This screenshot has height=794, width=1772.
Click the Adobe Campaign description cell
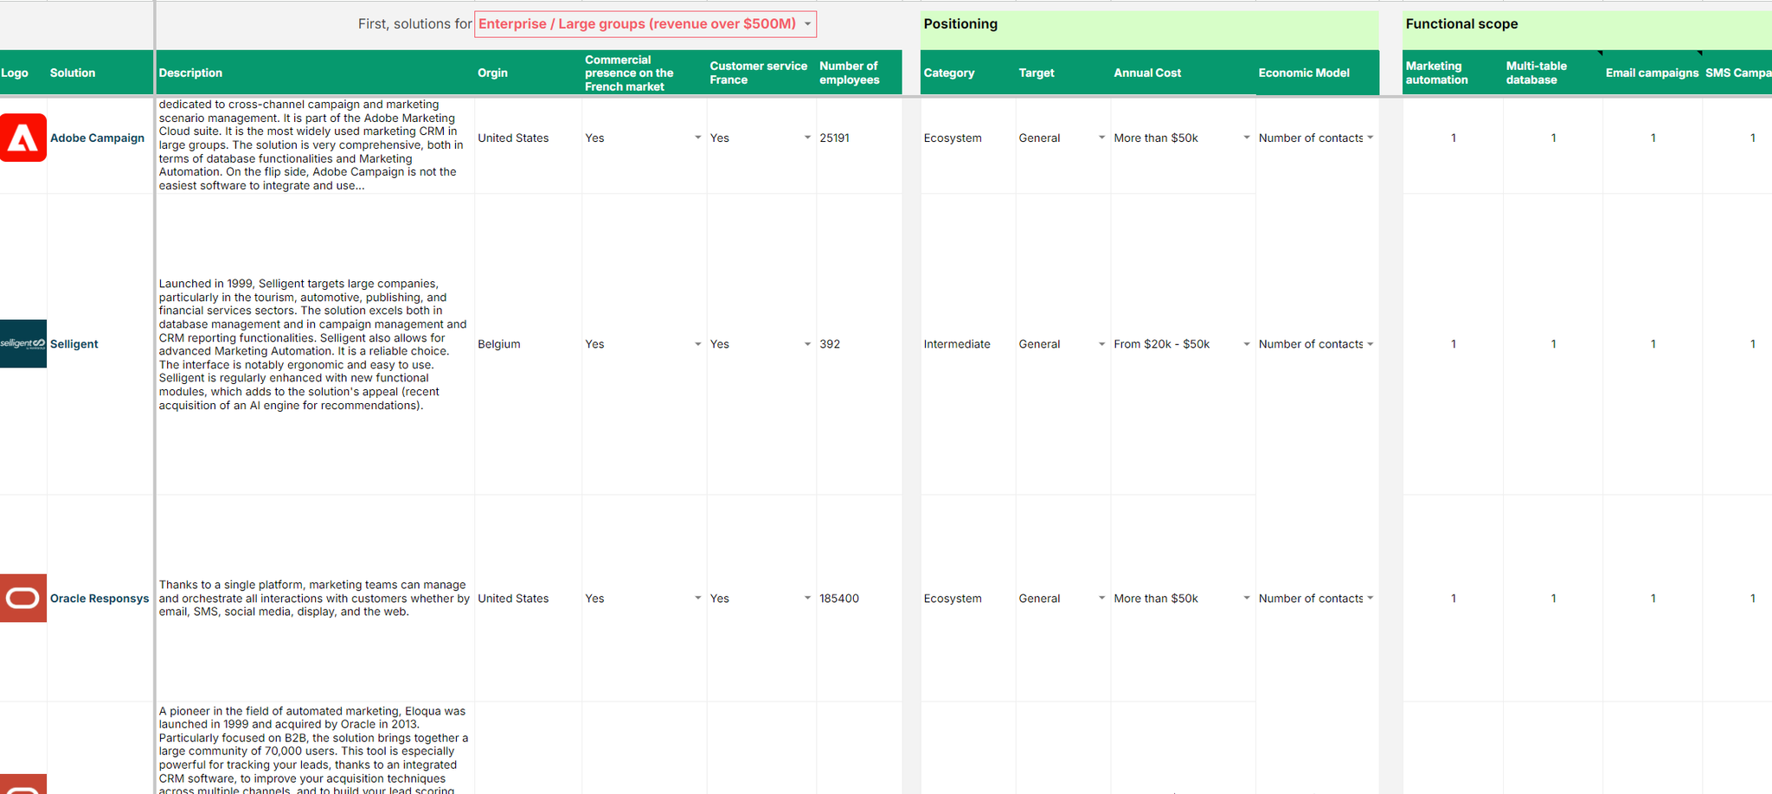315,145
